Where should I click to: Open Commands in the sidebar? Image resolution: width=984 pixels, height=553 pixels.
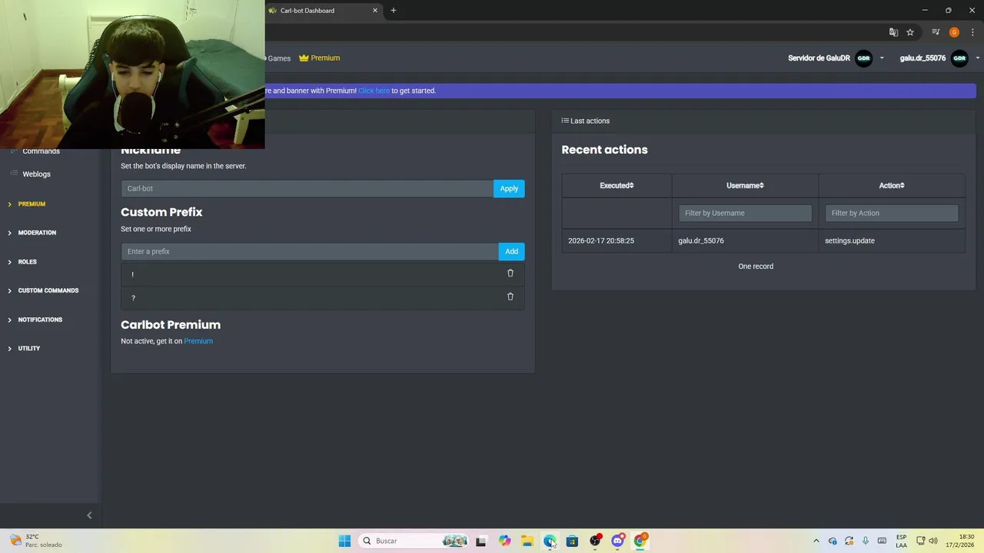pos(41,151)
